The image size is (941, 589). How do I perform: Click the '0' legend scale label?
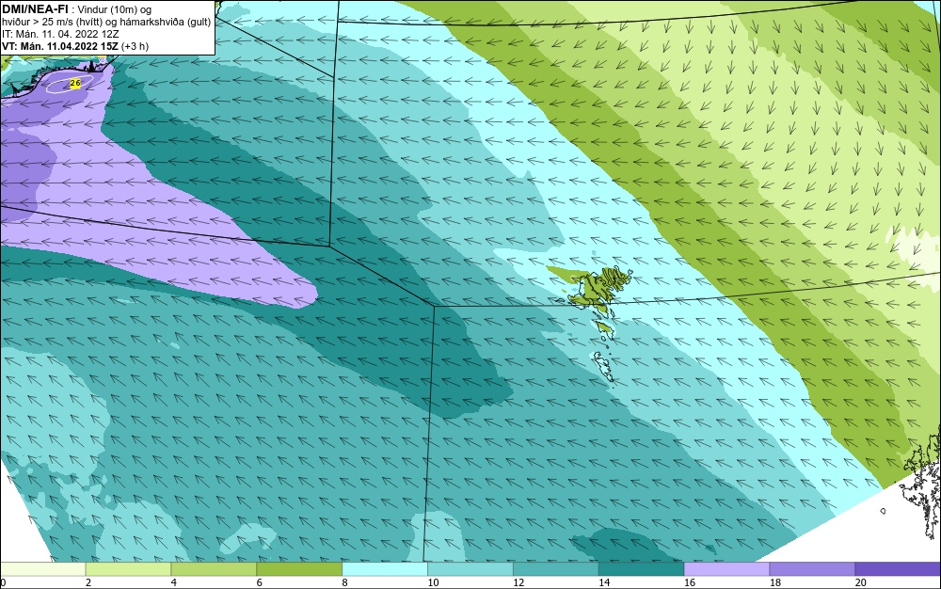tap(3, 582)
